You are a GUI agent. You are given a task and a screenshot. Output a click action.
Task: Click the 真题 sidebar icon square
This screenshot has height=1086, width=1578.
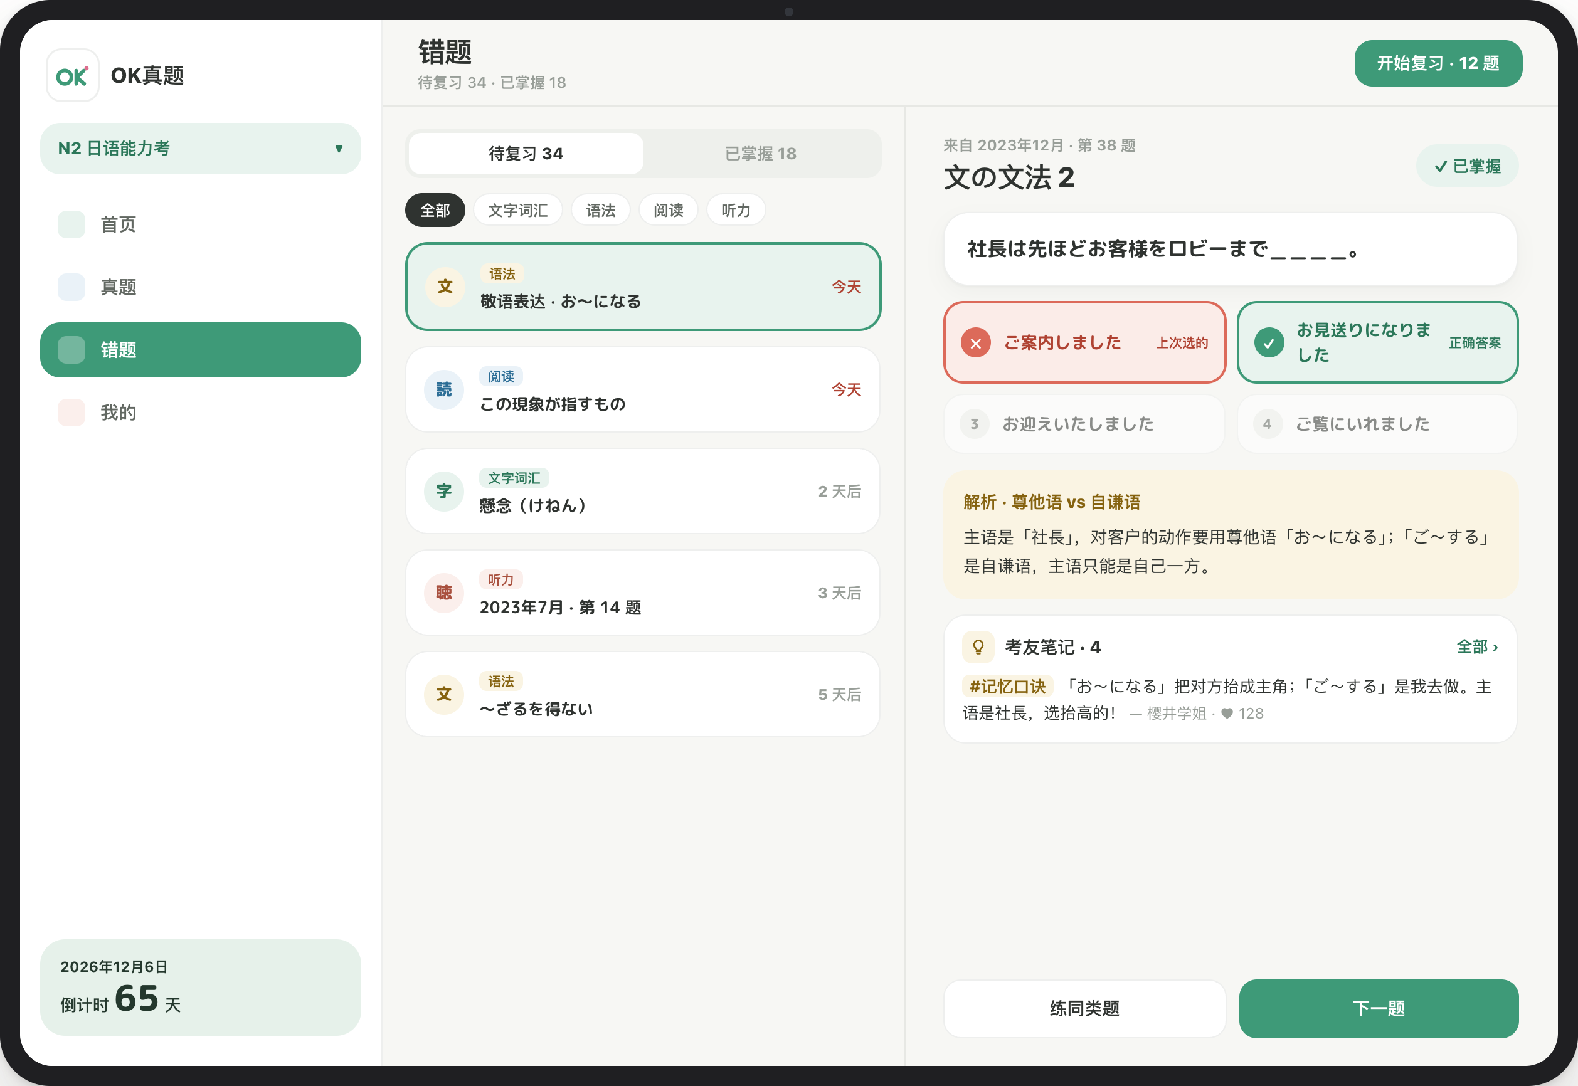click(71, 287)
